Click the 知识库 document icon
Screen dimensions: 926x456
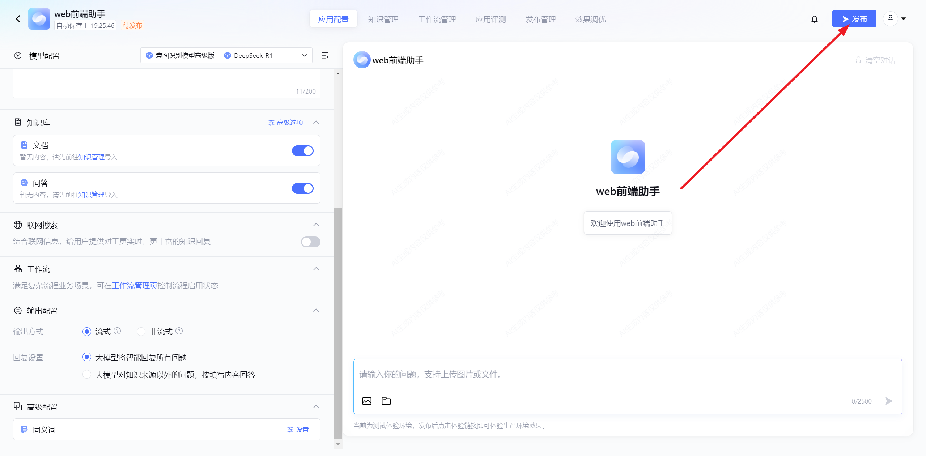pos(18,122)
